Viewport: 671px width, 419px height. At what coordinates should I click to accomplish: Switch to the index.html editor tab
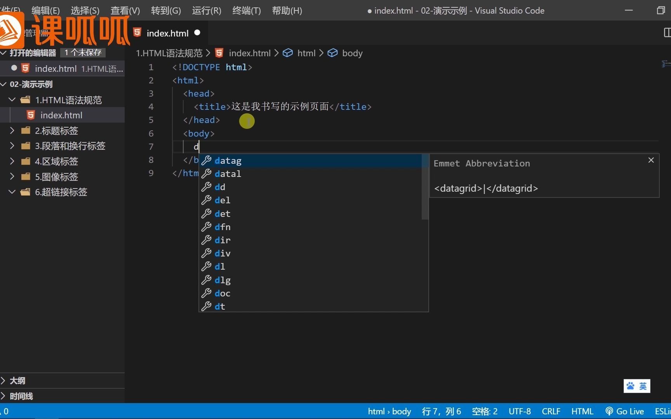click(x=167, y=33)
